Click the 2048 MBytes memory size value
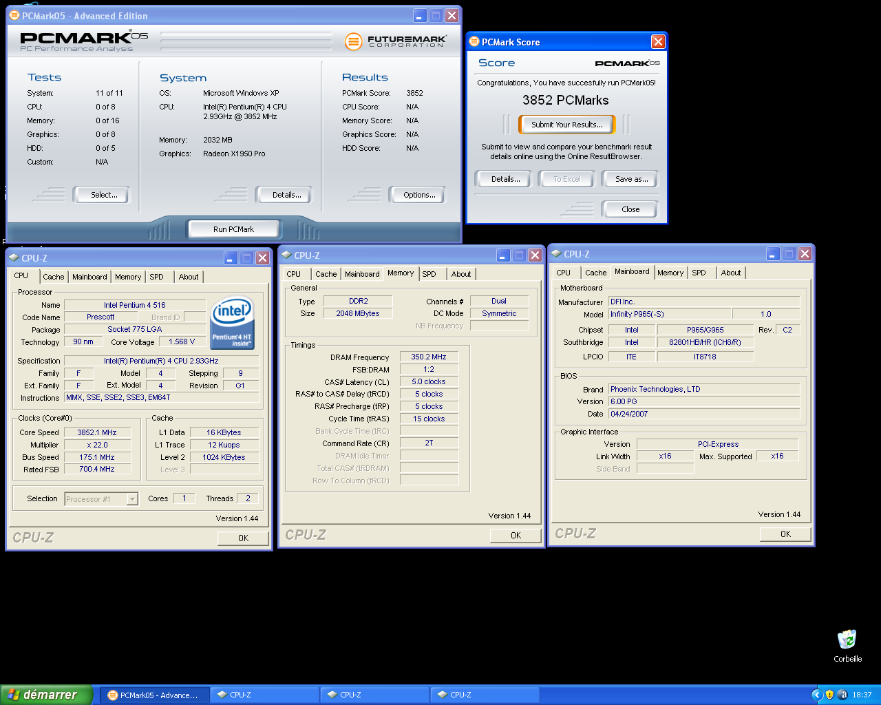 pyautogui.click(x=358, y=313)
